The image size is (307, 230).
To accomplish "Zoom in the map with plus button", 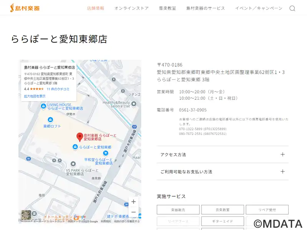I will pos(134,202).
